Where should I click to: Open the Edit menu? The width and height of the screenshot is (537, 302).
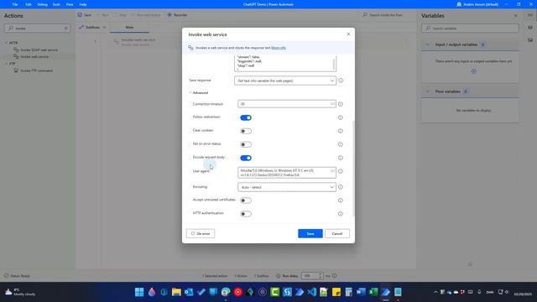[29, 4]
